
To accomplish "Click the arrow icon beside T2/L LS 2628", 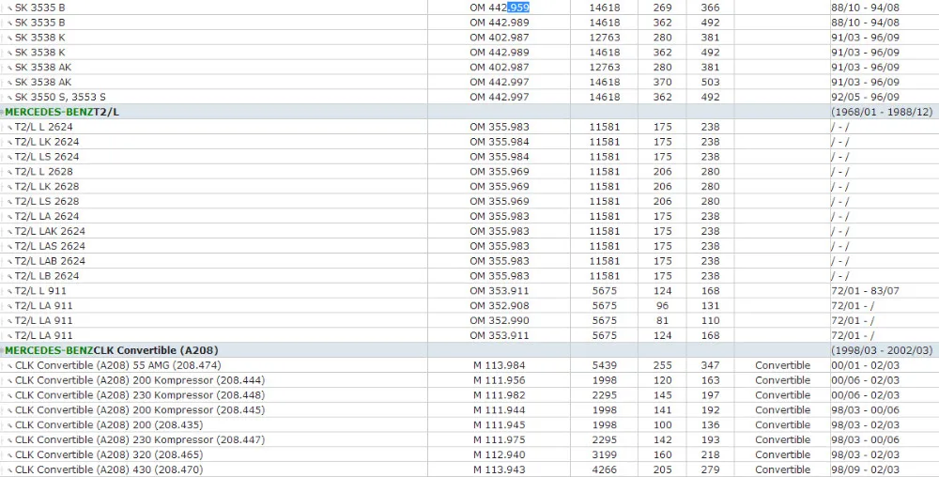I will point(9,202).
